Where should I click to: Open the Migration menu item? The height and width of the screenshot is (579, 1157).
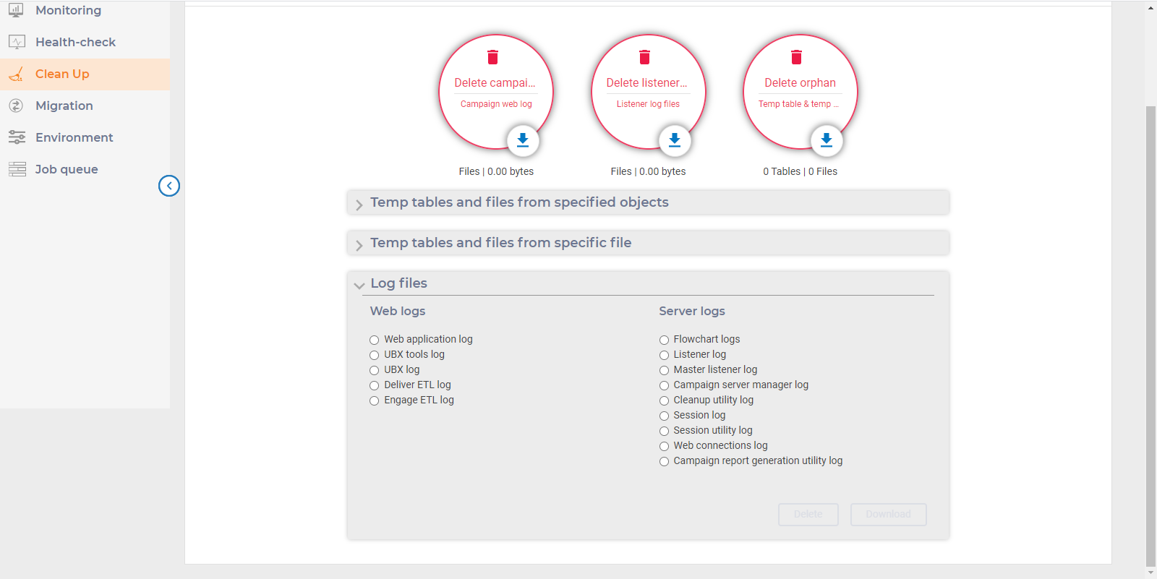64,106
